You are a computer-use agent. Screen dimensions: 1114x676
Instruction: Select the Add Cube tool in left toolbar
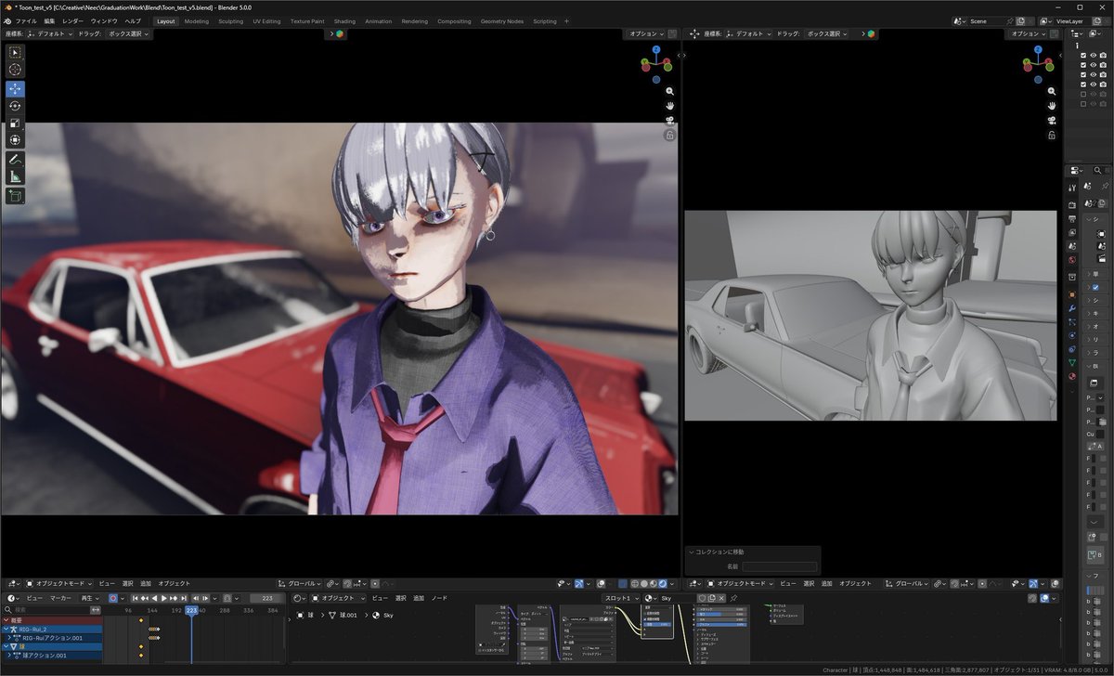coord(15,196)
